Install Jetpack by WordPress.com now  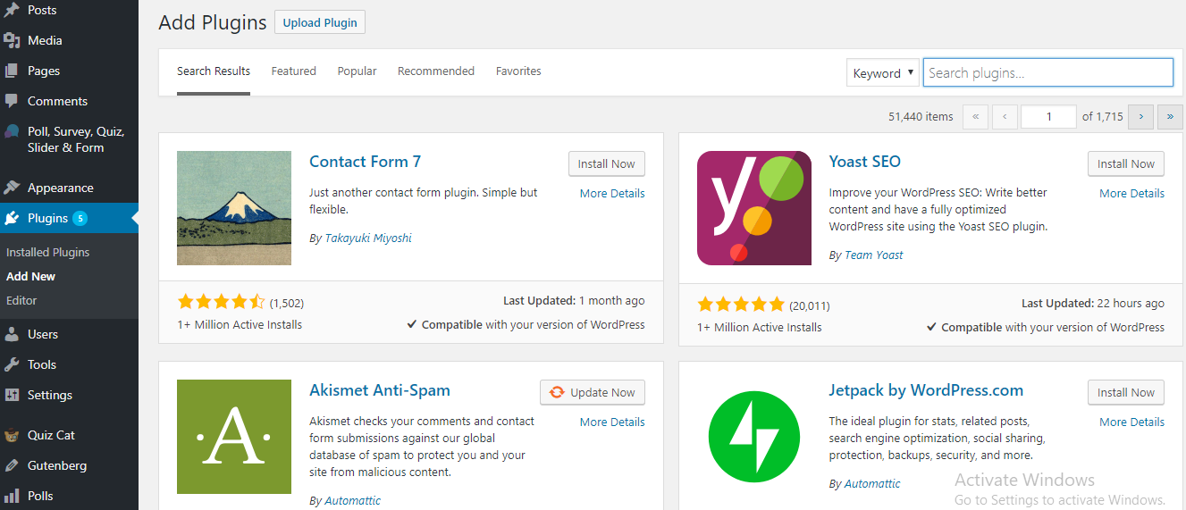coord(1126,392)
